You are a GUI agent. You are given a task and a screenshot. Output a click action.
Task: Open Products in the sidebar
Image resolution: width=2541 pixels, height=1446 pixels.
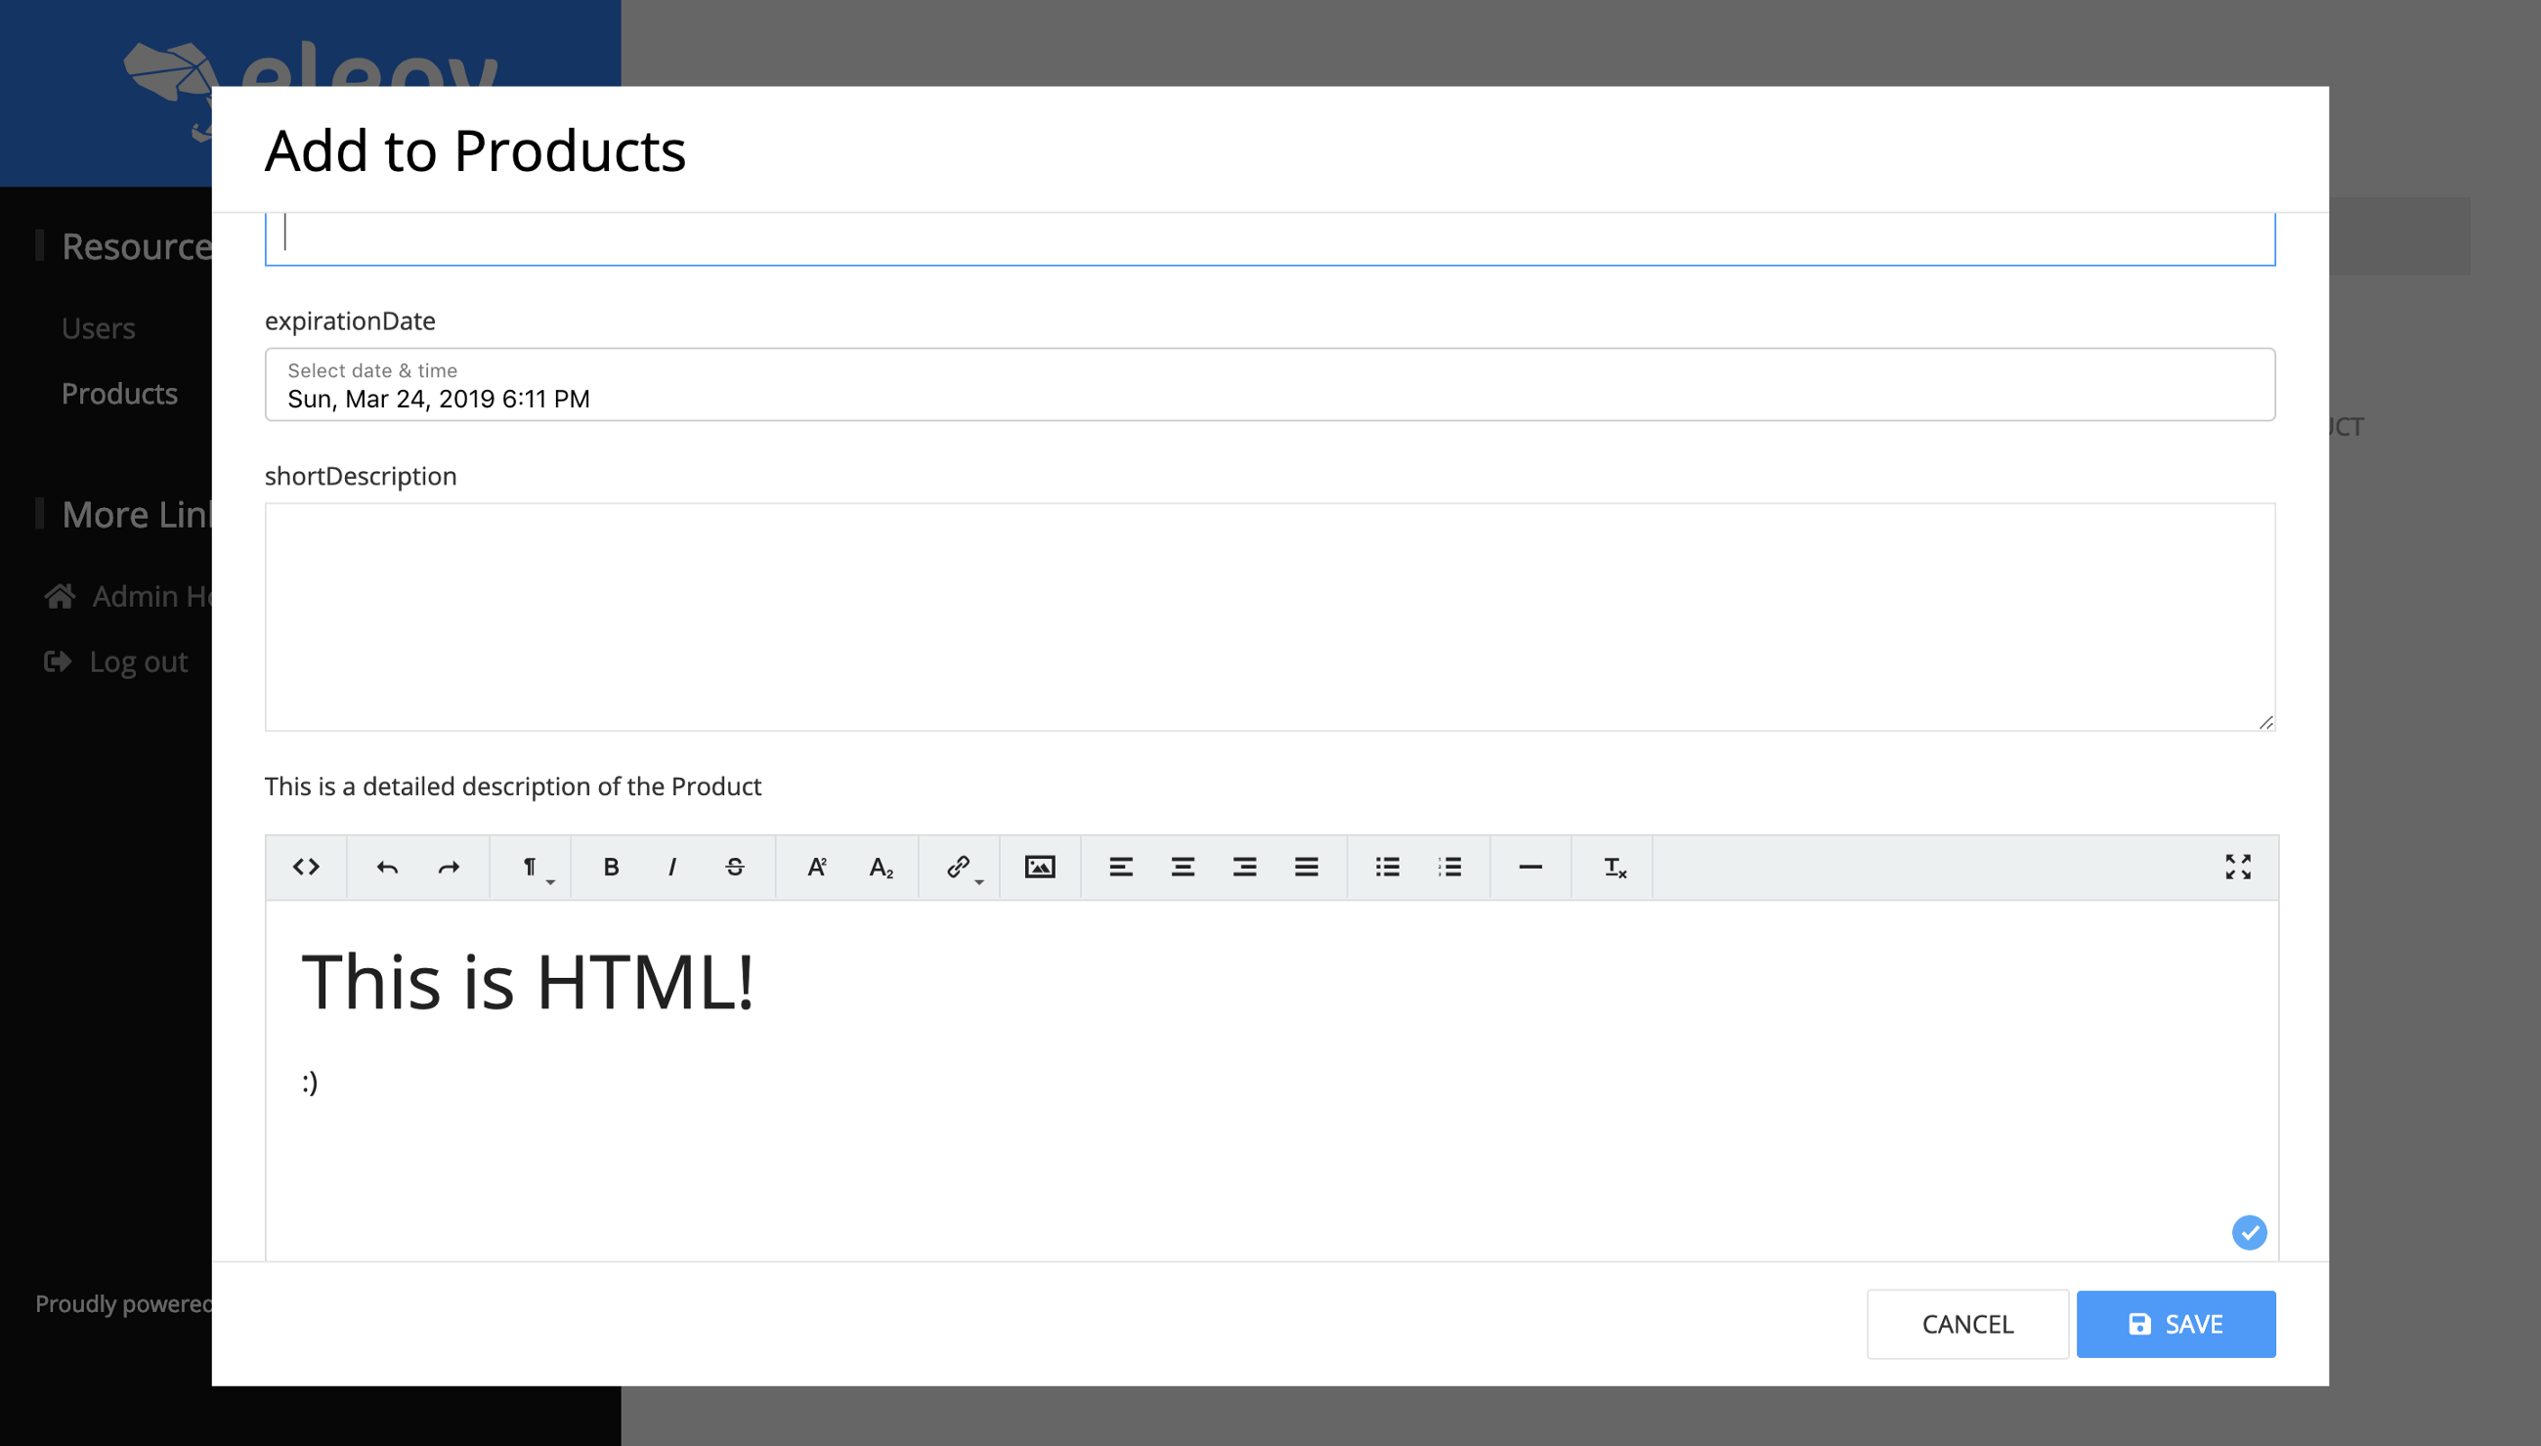(x=119, y=394)
